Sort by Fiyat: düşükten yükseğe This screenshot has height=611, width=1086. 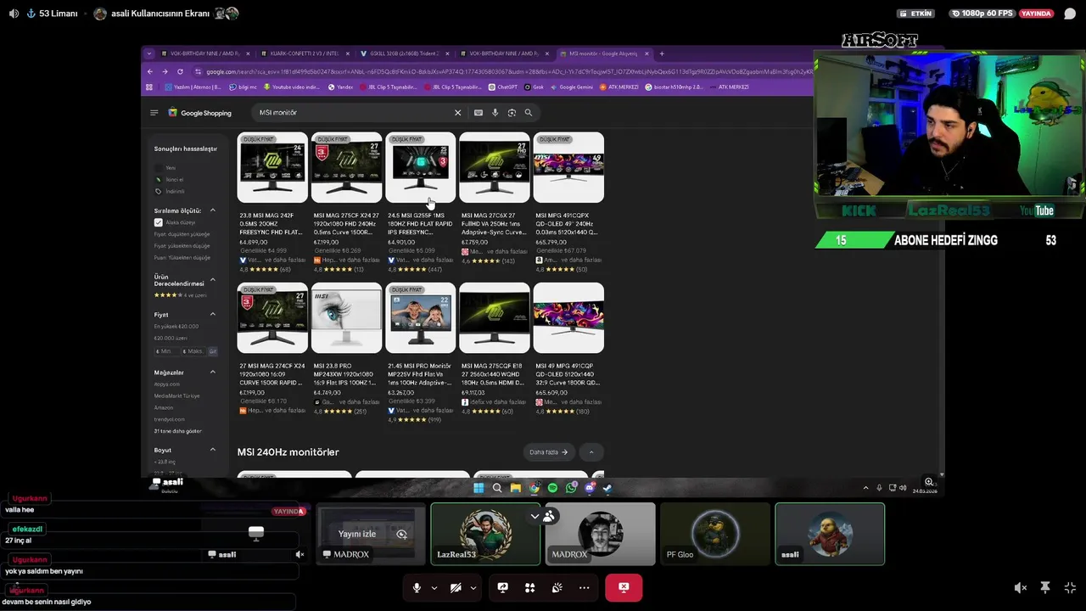pyautogui.click(x=182, y=234)
